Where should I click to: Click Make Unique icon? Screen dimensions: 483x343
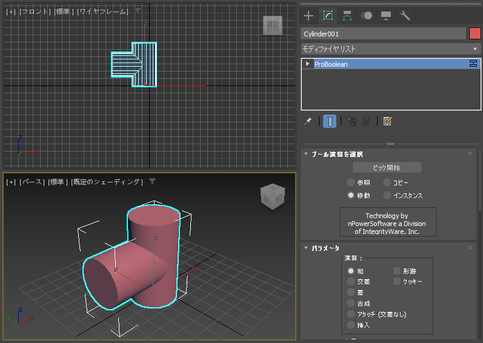351,121
